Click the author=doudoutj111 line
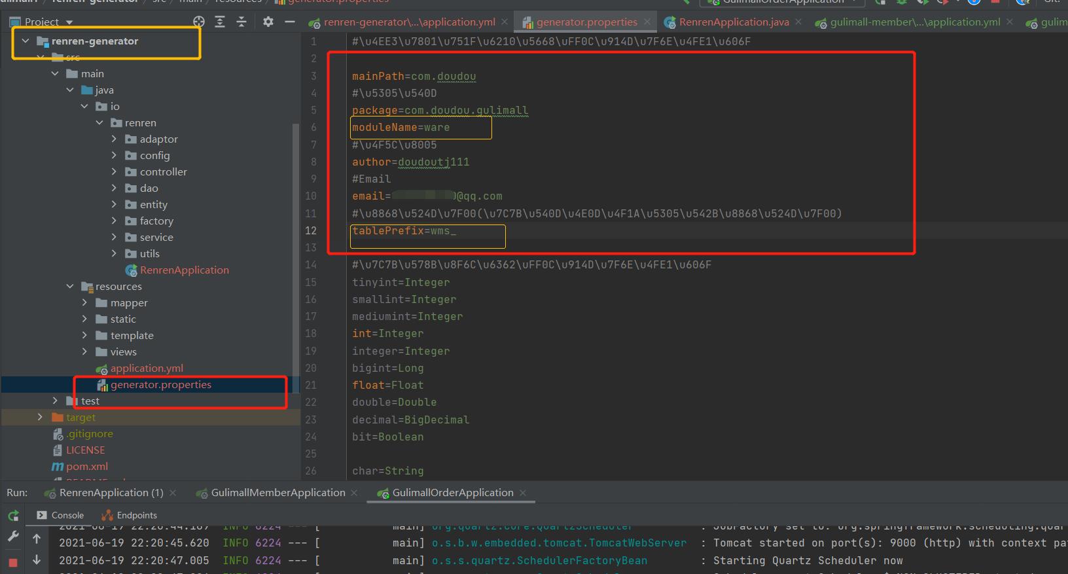This screenshot has height=574, width=1068. [410, 162]
